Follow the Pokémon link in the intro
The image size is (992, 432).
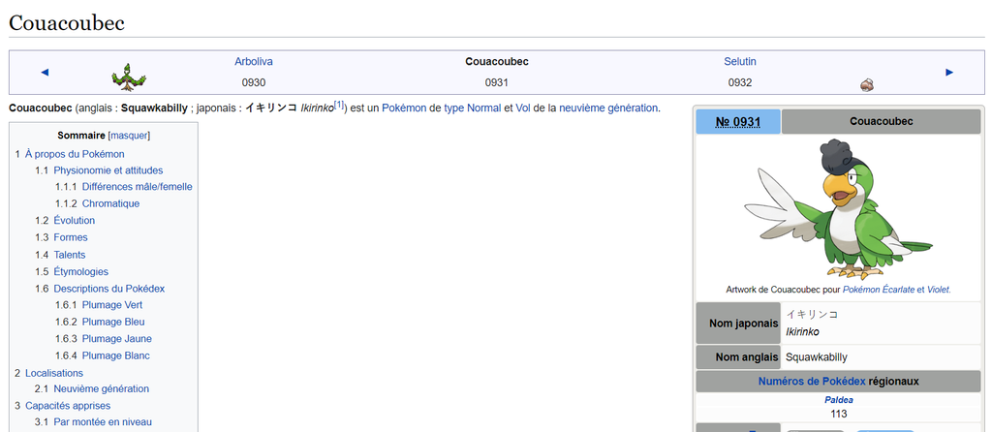click(x=404, y=108)
